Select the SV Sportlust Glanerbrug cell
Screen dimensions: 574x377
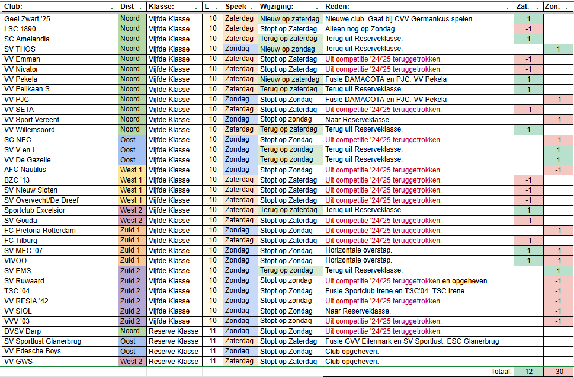(60, 341)
